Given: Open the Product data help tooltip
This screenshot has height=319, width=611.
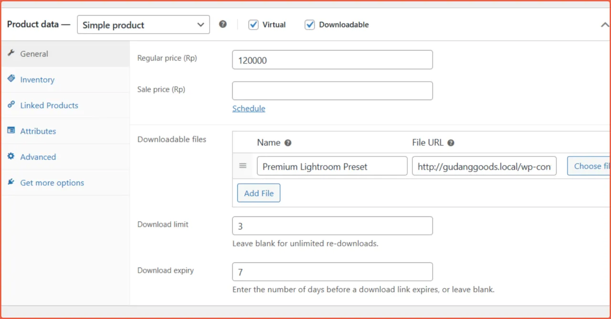Looking at the screenshot, I should (x=222, y=24).
